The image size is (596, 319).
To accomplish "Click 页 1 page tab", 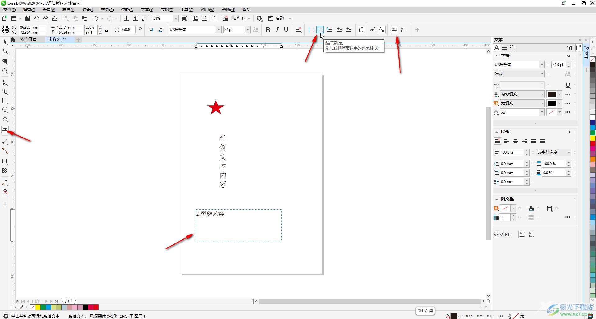I will click(x=69, y=301).
